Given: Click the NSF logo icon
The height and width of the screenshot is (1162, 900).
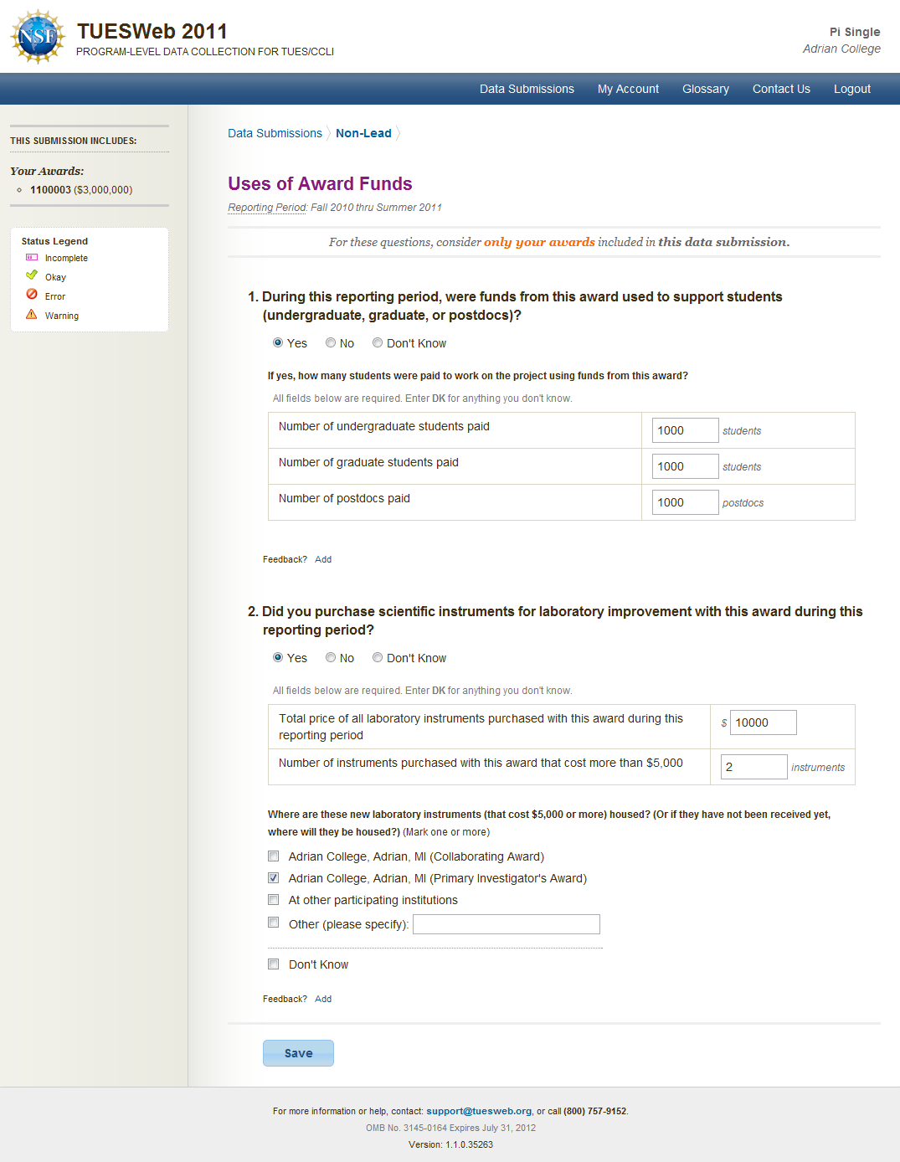Looking at the screenshot, I should click(38, 37).
